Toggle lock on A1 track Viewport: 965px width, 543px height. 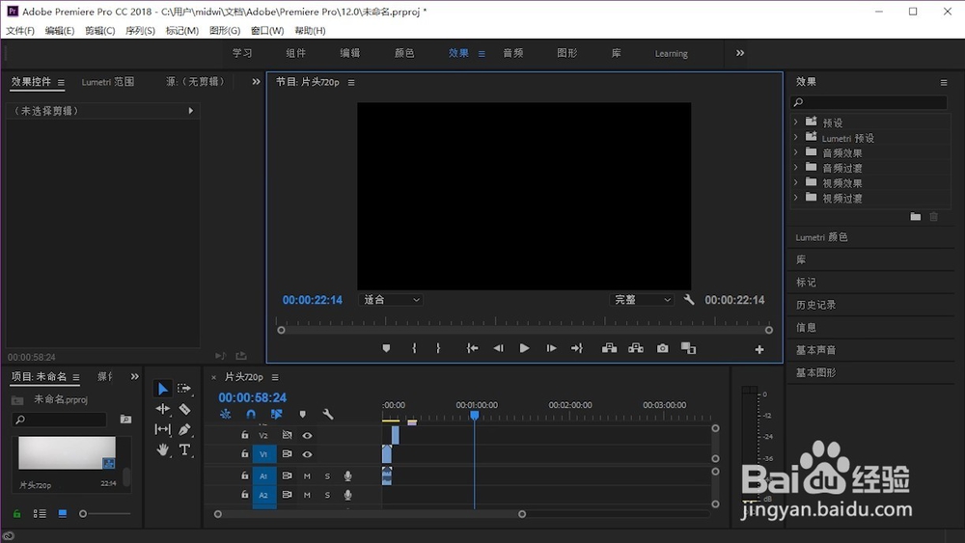tap(244, 475)
